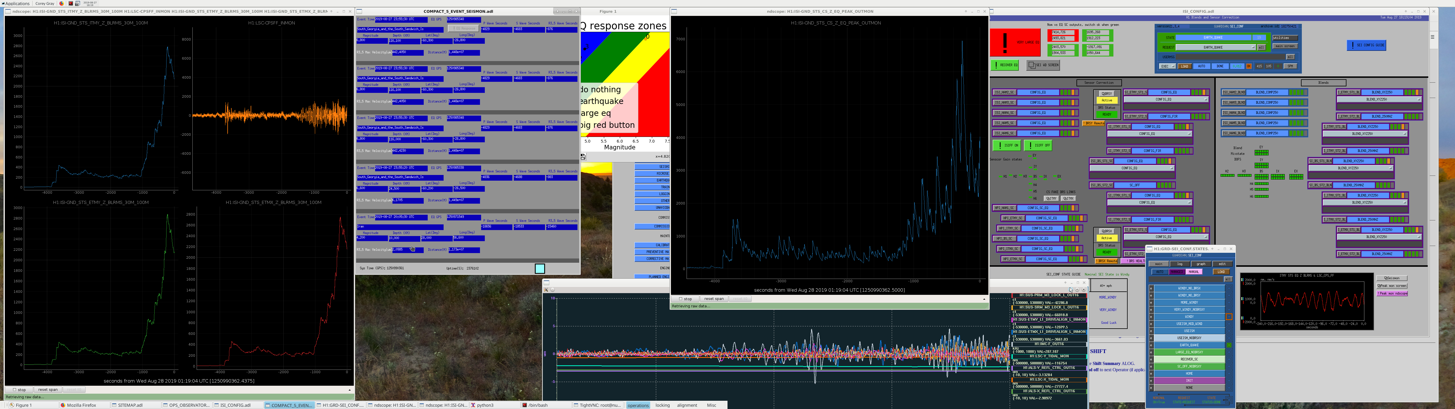Collapse the ITMY ndscope control bar arrow
1455x409 pixels.
coord(349,390)
